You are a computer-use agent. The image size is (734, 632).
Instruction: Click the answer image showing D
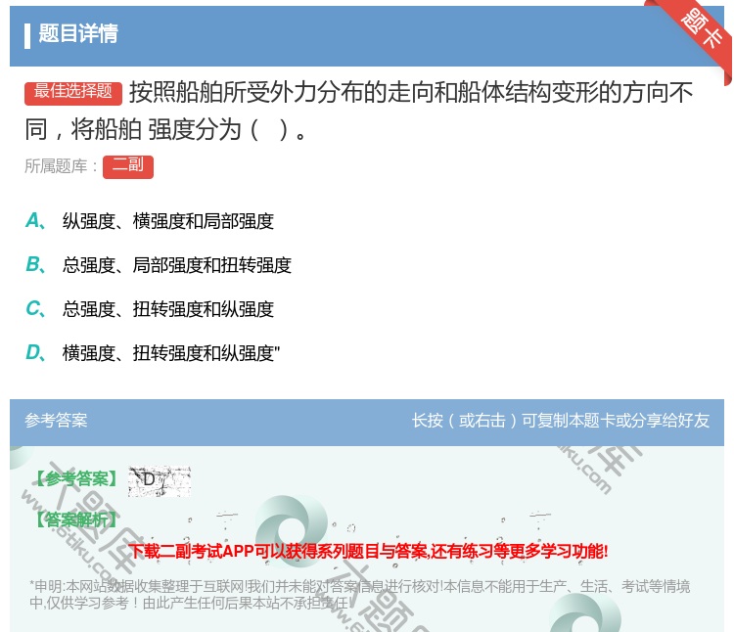(160, 481)
